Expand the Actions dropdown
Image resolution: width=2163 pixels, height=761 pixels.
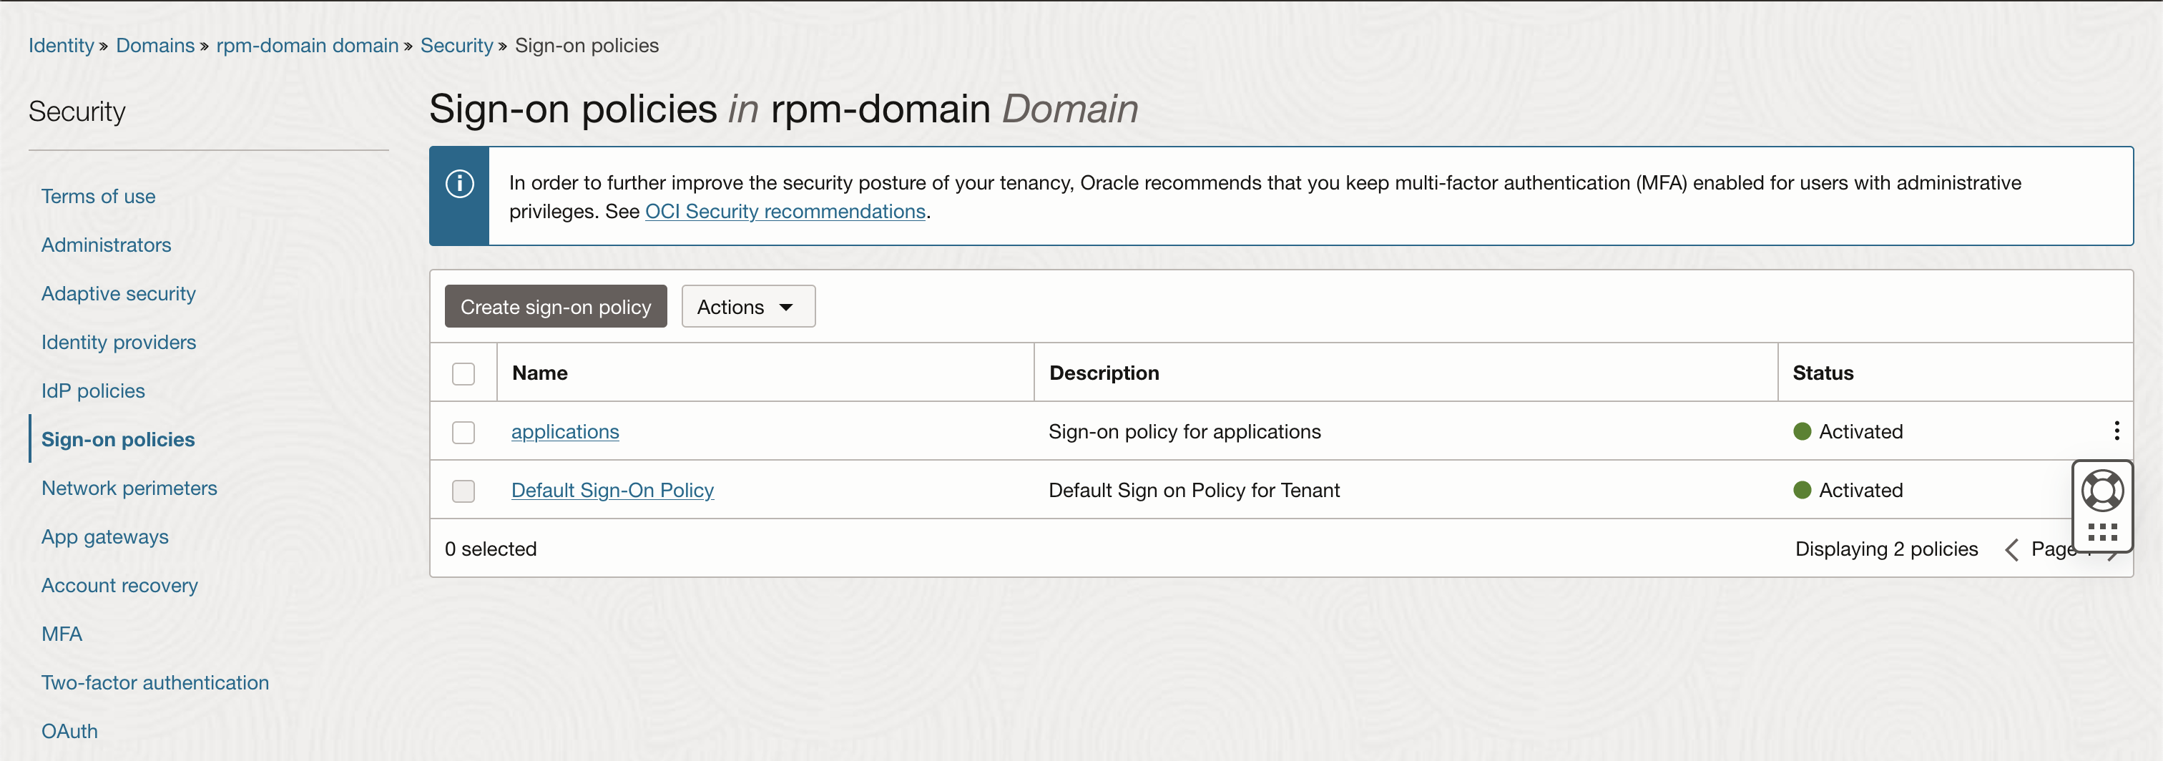pyautogui.click(x=748, y=307)
